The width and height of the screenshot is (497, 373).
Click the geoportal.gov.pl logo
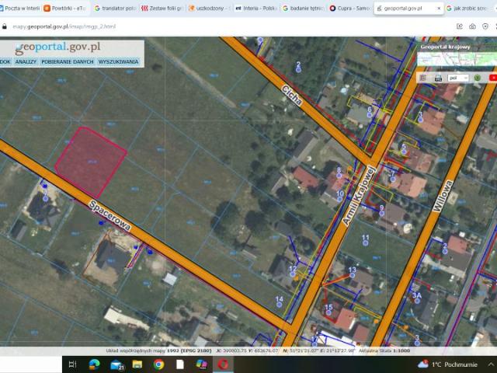click(x=57, y=47)
